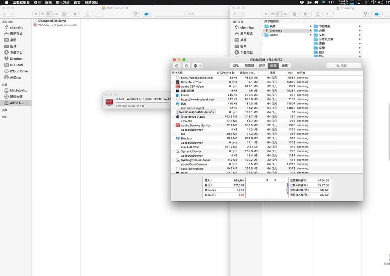Open the gear action menu in Activity Monitor
Viewport: 390px width, 276px height.
pyautogui.click(x=197, y=66)
